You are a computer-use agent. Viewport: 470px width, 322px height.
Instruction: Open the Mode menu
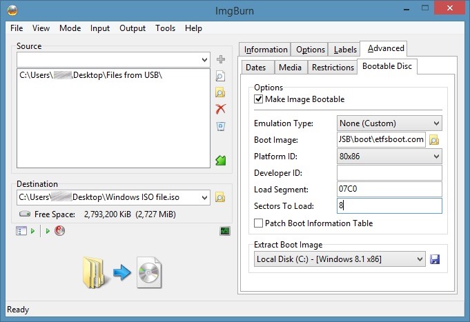coord(70,28)
